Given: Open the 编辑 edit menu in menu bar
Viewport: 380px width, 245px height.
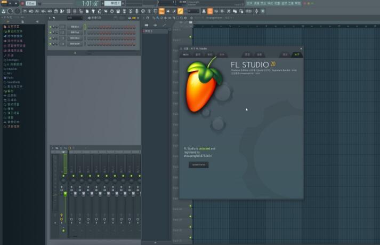Looking at the screenshot, I should coord(256,3).
